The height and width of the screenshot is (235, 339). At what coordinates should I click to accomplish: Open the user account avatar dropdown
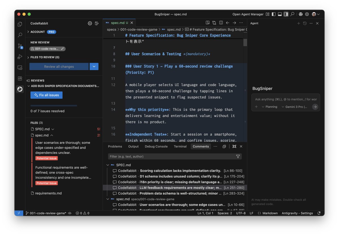pyautogui.click(x=316, y=14)
